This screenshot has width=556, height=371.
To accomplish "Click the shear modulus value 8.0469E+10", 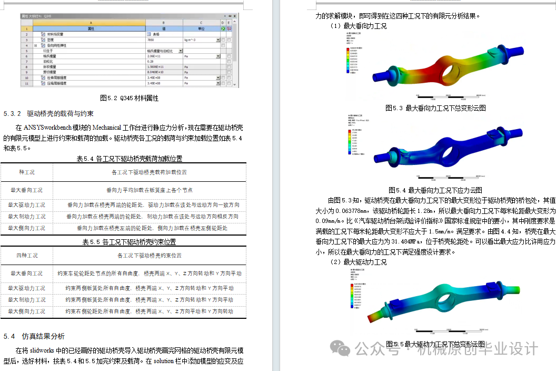I will (x=155, y=72).
